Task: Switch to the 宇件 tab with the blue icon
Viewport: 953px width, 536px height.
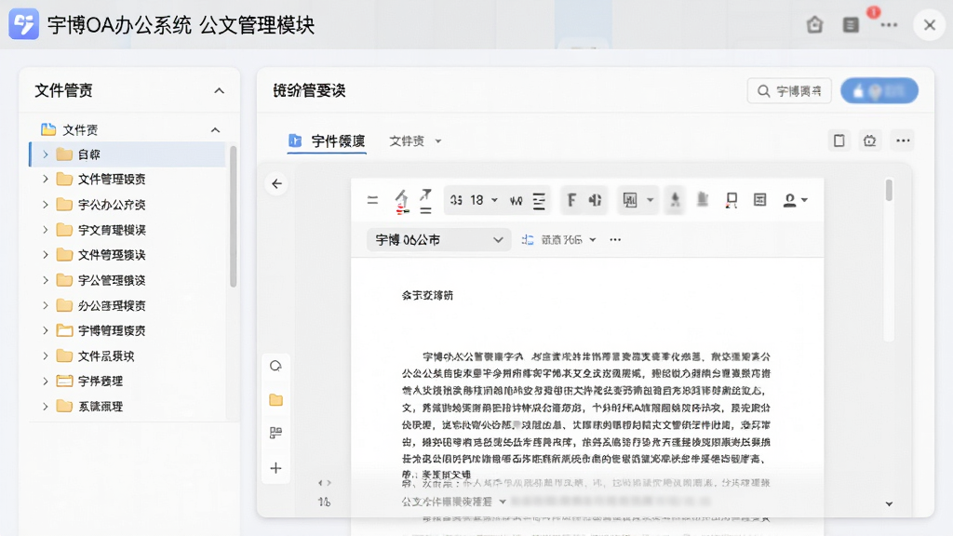Action: pos(327,141)
